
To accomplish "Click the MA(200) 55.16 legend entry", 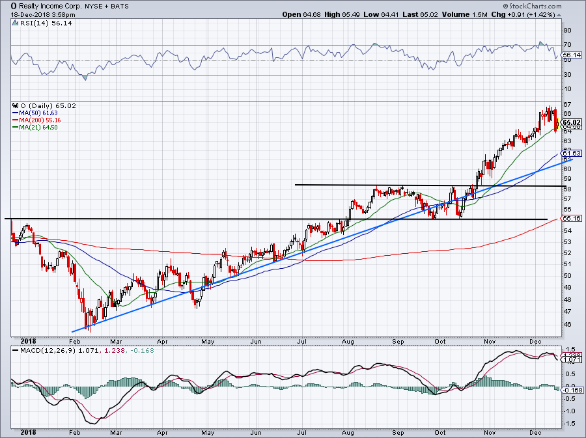I will pyautogui.click(x=36, y=120).
